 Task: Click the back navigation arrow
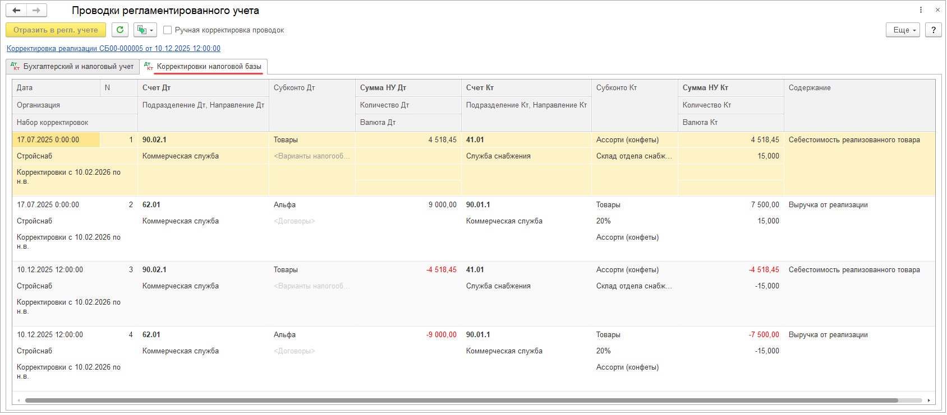[16, 11]
